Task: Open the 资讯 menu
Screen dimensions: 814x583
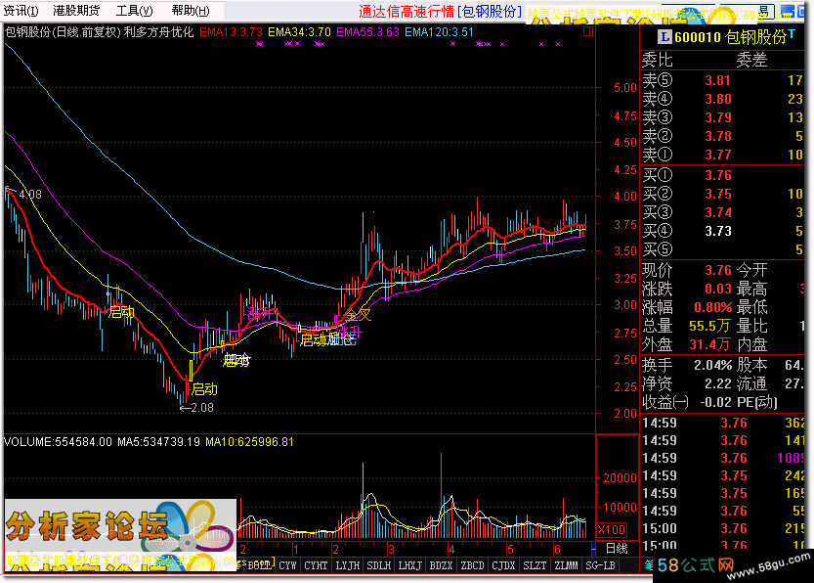Action: 21,11
